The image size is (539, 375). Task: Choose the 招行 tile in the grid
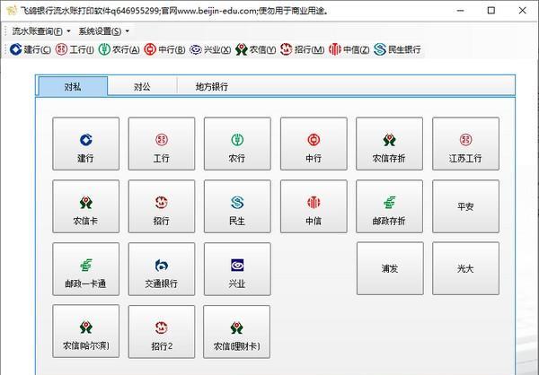coord(162,206)
